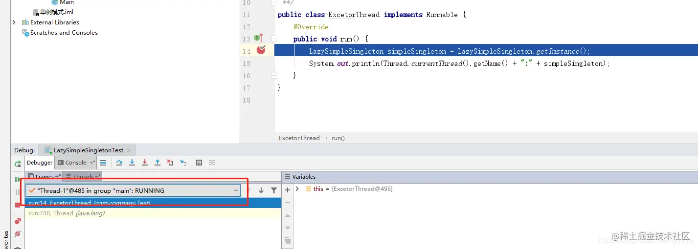
Task: Click highlighted line 14 getInstance code
Action: coord(450,51)
